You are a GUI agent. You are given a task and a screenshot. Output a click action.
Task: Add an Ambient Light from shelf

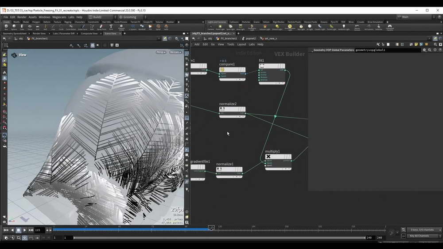click(x=344, y=27)
